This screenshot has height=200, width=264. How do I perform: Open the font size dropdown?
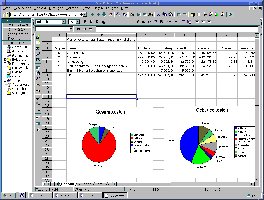[78, 22]
